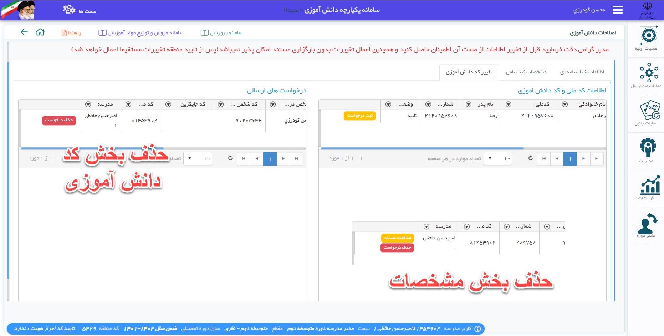Open the hamburger menu in header
This screenshot has width=664, height=336.
[x=617, y=10]
